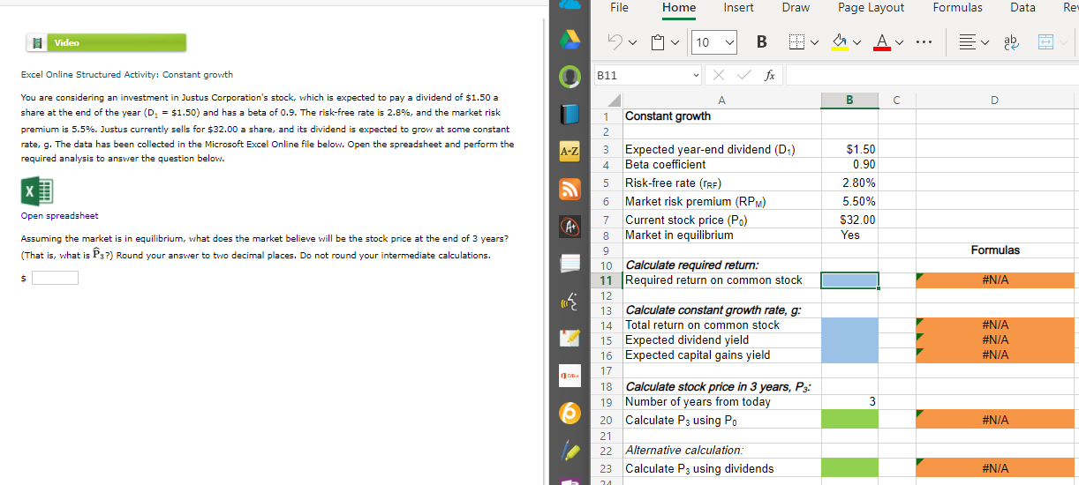Click the Office sidebar icon
1079x485 pixels.
coord(571,376)
